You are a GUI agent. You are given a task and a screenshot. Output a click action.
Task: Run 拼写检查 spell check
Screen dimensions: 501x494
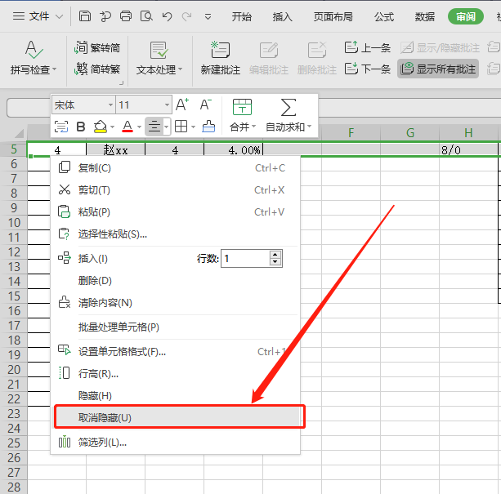[34, 57]
